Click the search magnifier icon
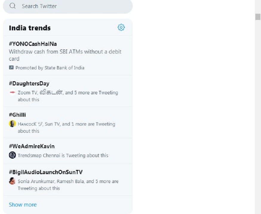Viewport: 261px width, 214px height. pos(13,6)
